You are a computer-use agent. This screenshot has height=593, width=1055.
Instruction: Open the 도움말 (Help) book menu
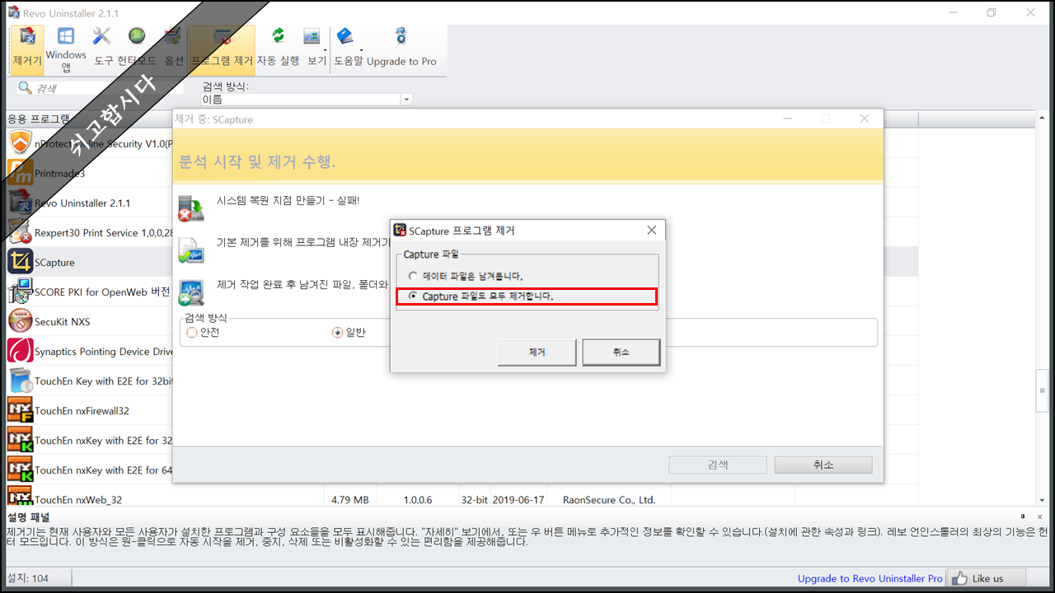pyautogui.click(x=348, y=49)
